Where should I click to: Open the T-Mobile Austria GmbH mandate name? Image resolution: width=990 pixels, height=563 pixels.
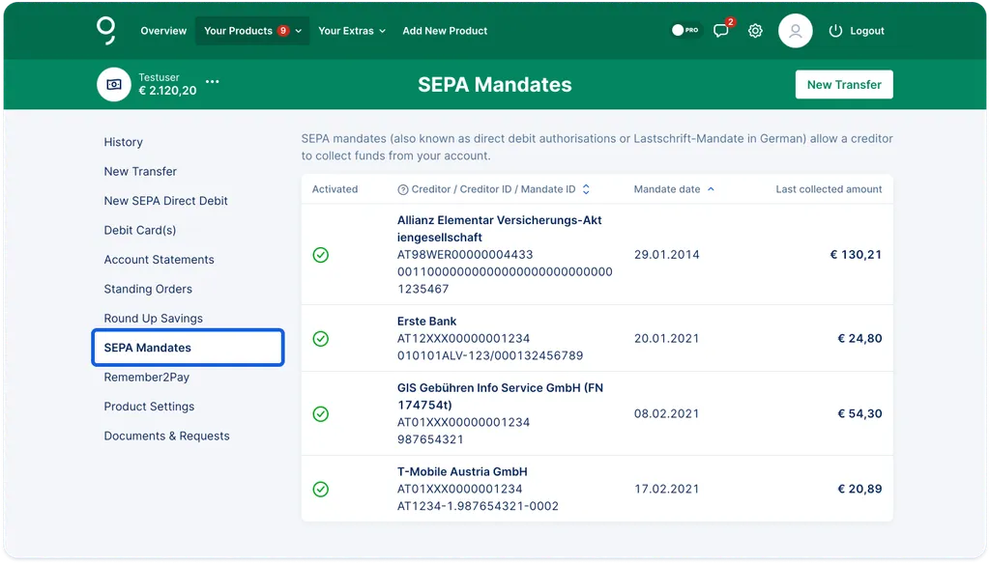462,472
